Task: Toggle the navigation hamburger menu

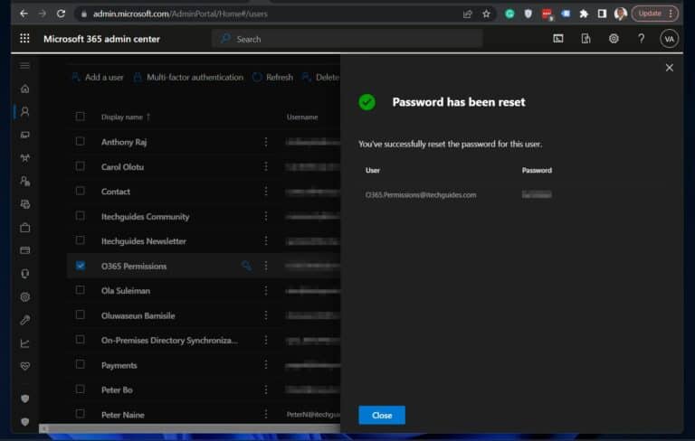Action: 24,66
